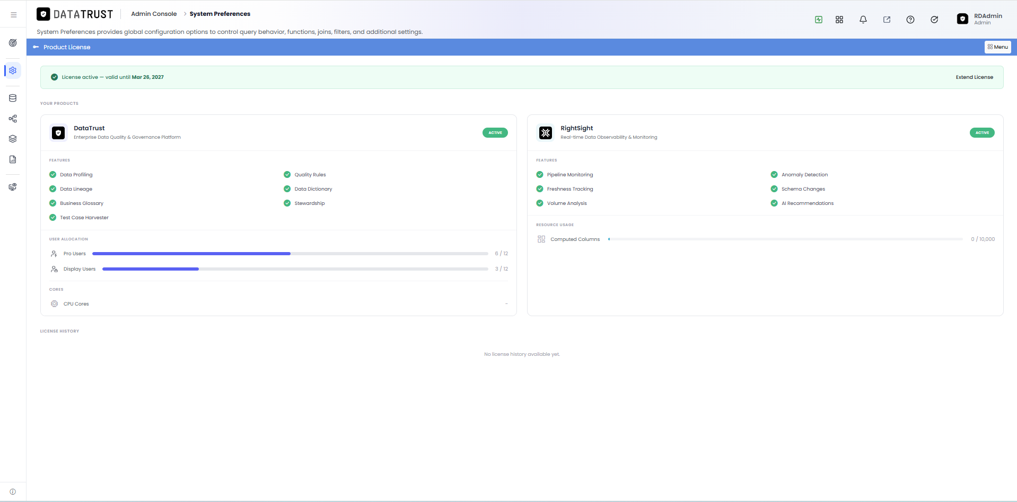Click the 6 / 12 Pro Users count
The width and height of the screenshot is (1017, 502).
click(x=502, y=254)
